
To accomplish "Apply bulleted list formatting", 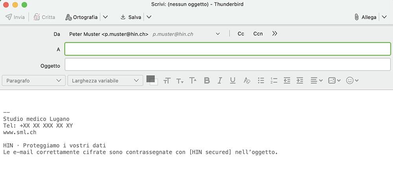I will (261, 80).
